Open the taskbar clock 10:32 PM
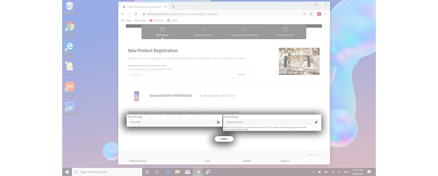Viewport: 438px width, 176px height. point(358,172)
